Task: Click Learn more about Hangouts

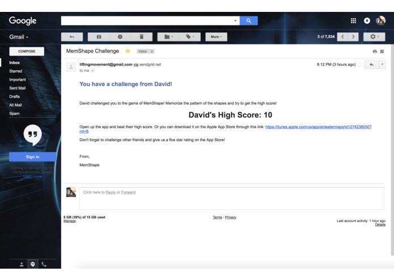Action: [x=33, y=176]
